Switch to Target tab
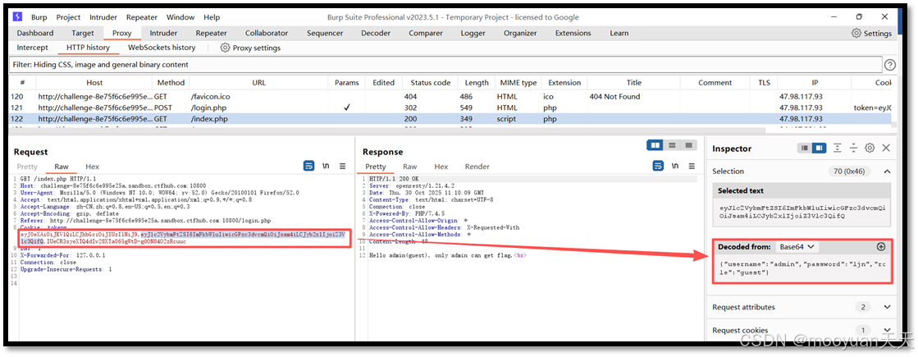The height and width of the screenshot is (357, 918). click(83, 34)
